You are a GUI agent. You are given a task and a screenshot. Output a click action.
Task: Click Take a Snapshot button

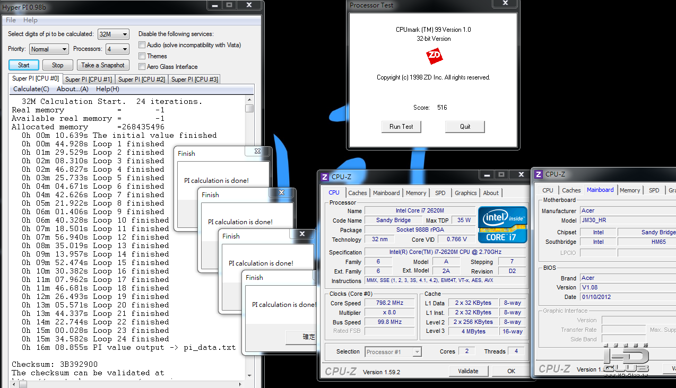coord(103,65)
